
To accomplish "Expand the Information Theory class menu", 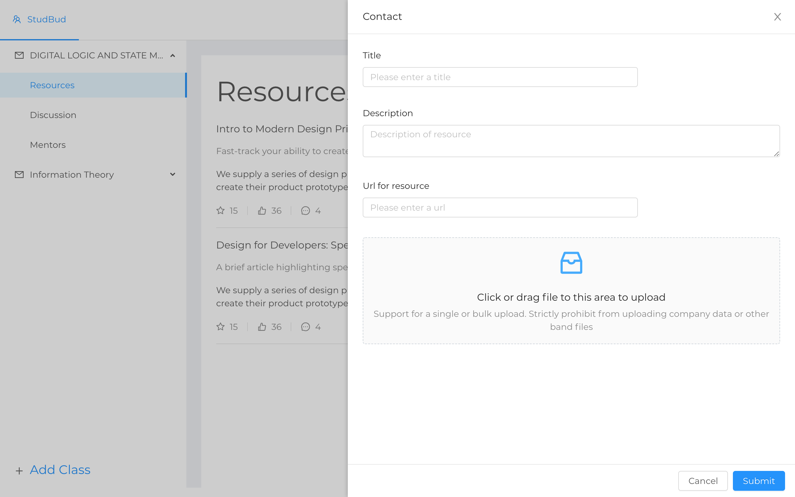I will click(x=172, y=175).
